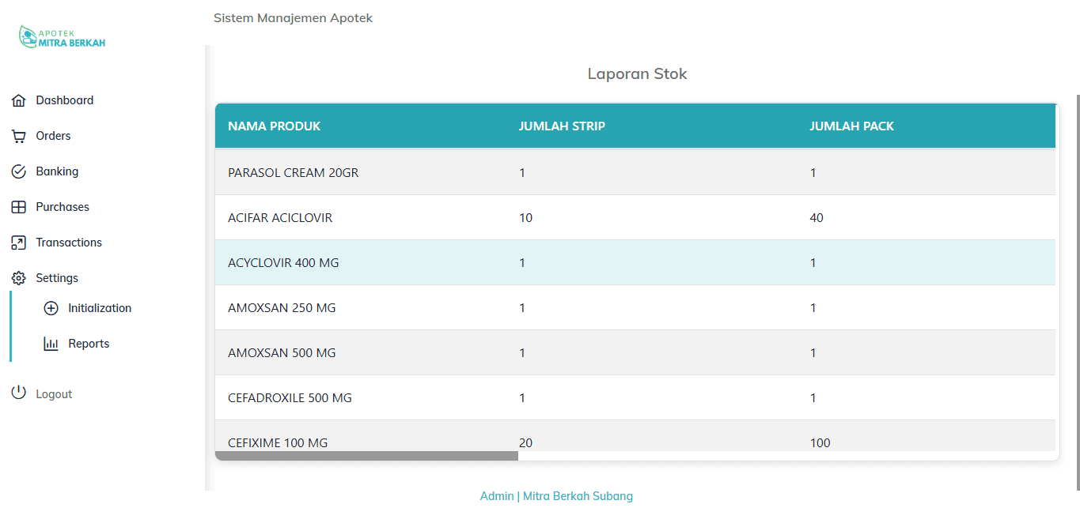Screen dimensions: 1080x508
Task: Select the ACYCLOVIR 400 MG row
Action: [x=283, y=262]
